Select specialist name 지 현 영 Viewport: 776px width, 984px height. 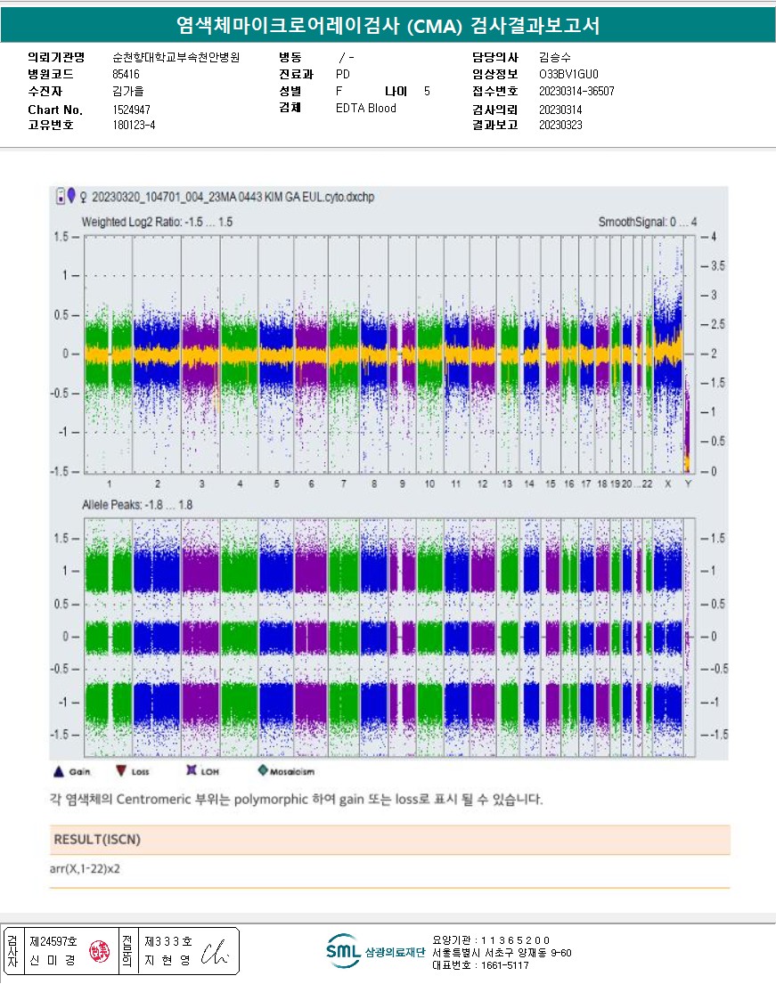(x=167, y=960)
